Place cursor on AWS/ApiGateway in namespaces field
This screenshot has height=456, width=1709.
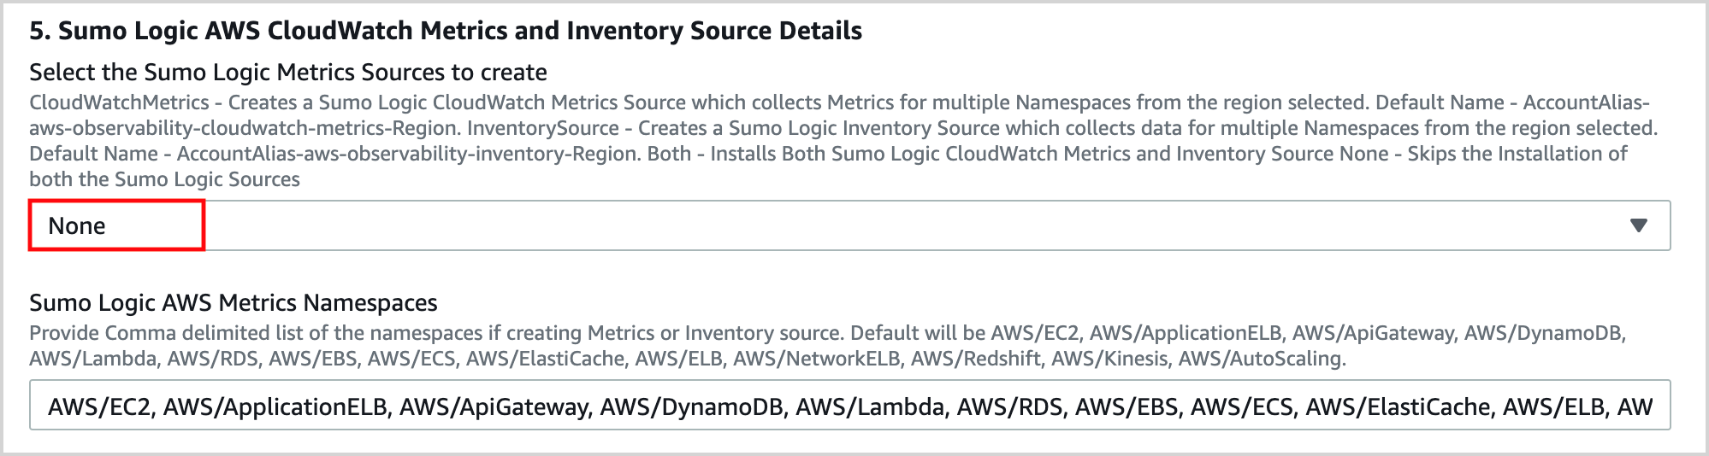coord(494,407)
